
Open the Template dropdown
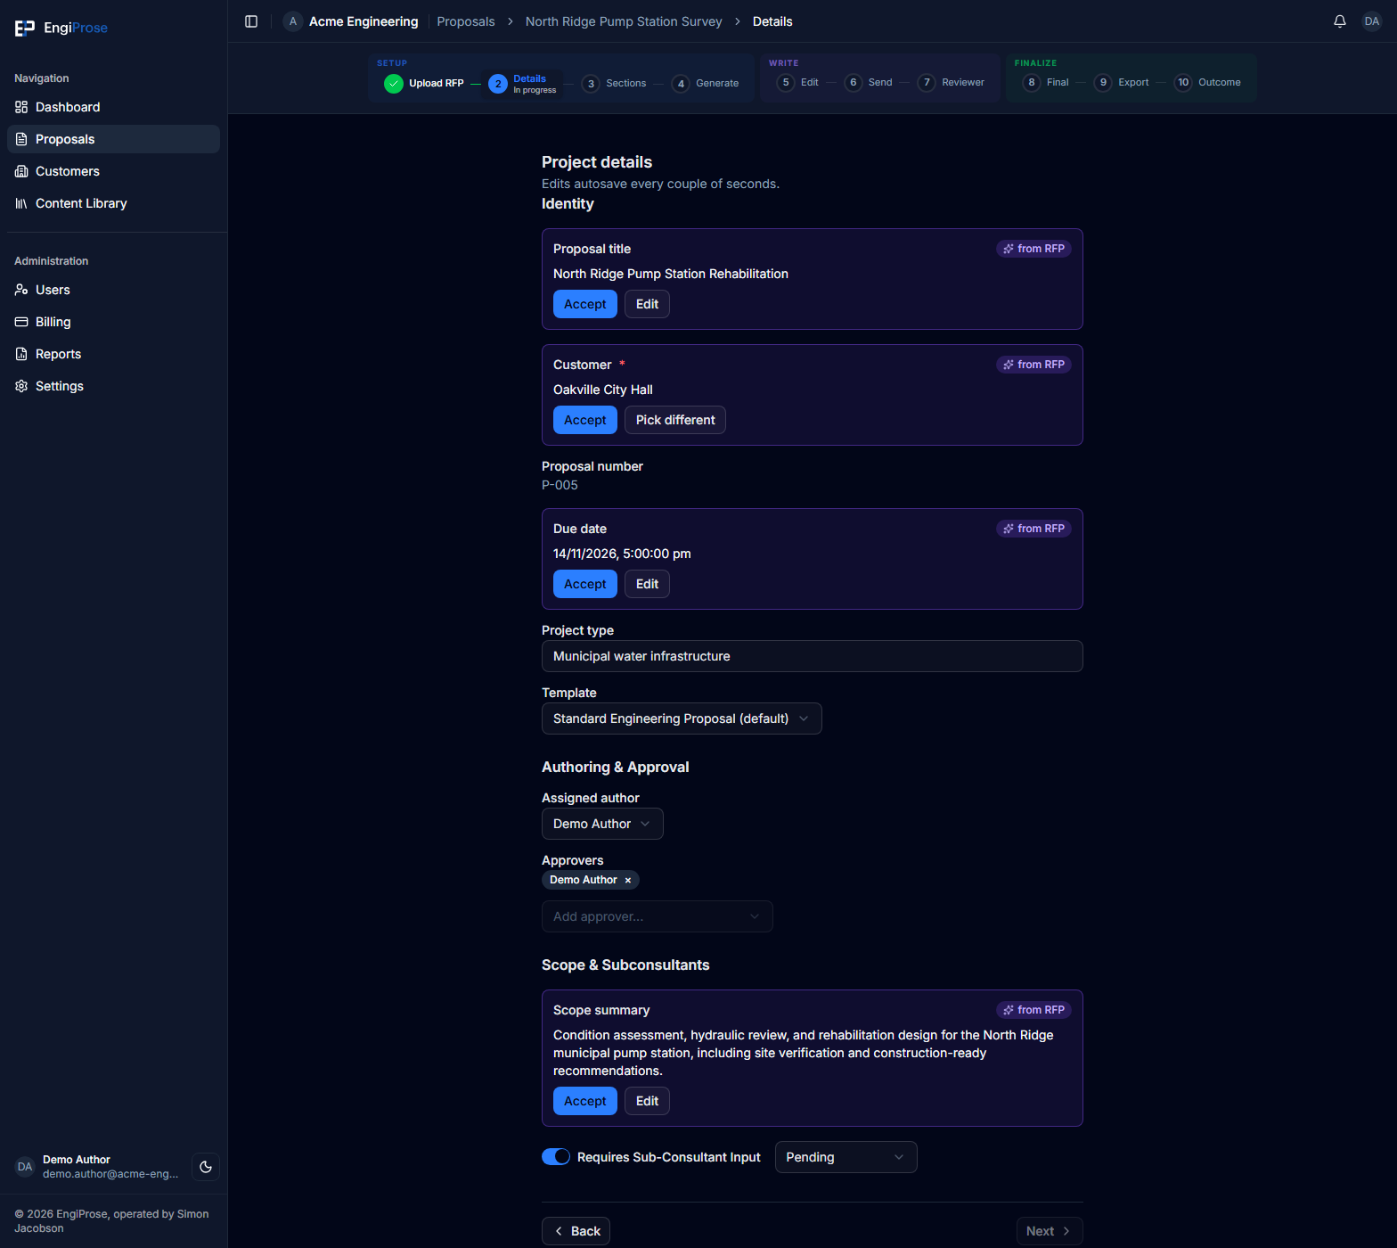682,718
